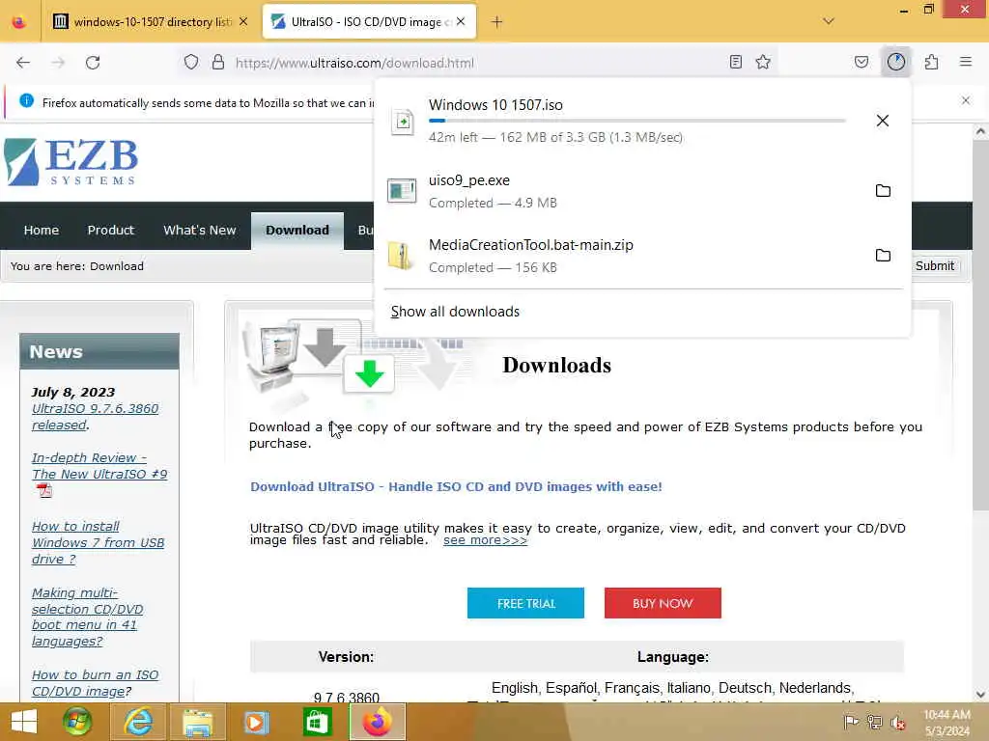
Task: Open Making multi-selection CD/DVD boot menu link
Action: coord(87,617)
